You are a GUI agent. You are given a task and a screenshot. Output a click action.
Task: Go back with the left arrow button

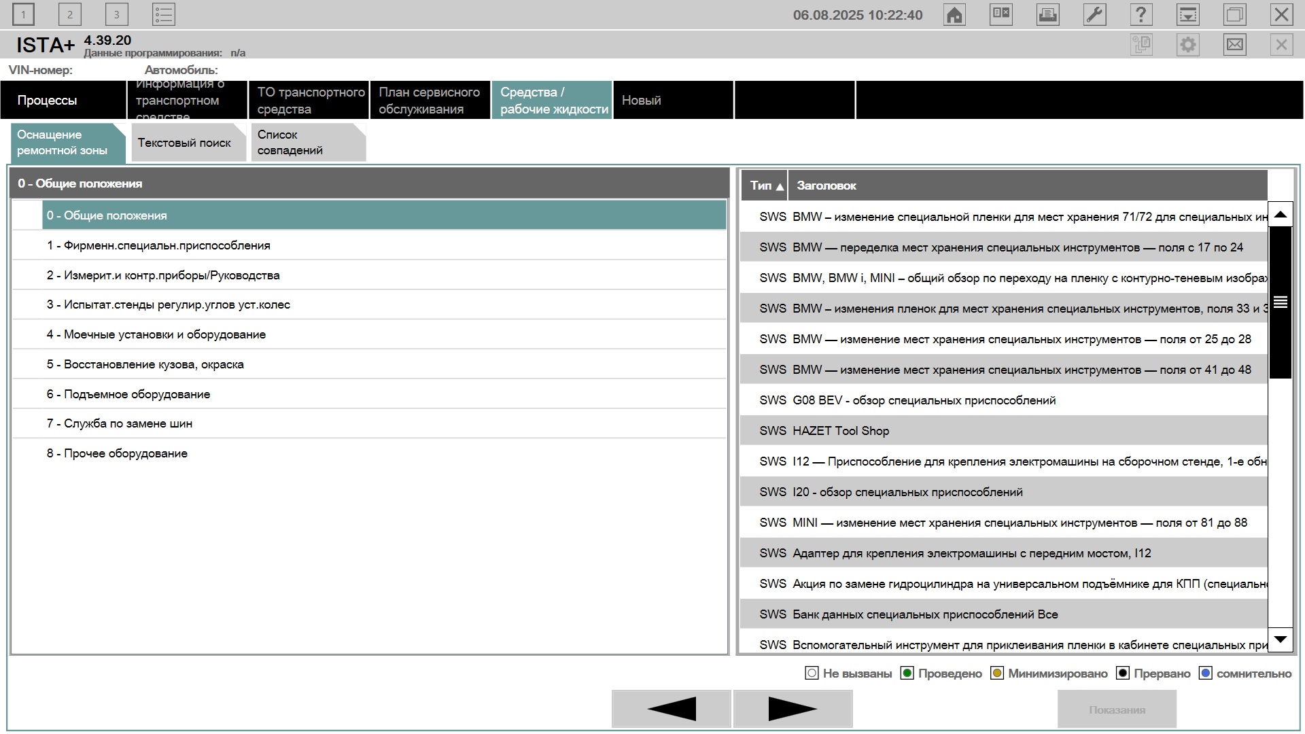coord(671,709)
